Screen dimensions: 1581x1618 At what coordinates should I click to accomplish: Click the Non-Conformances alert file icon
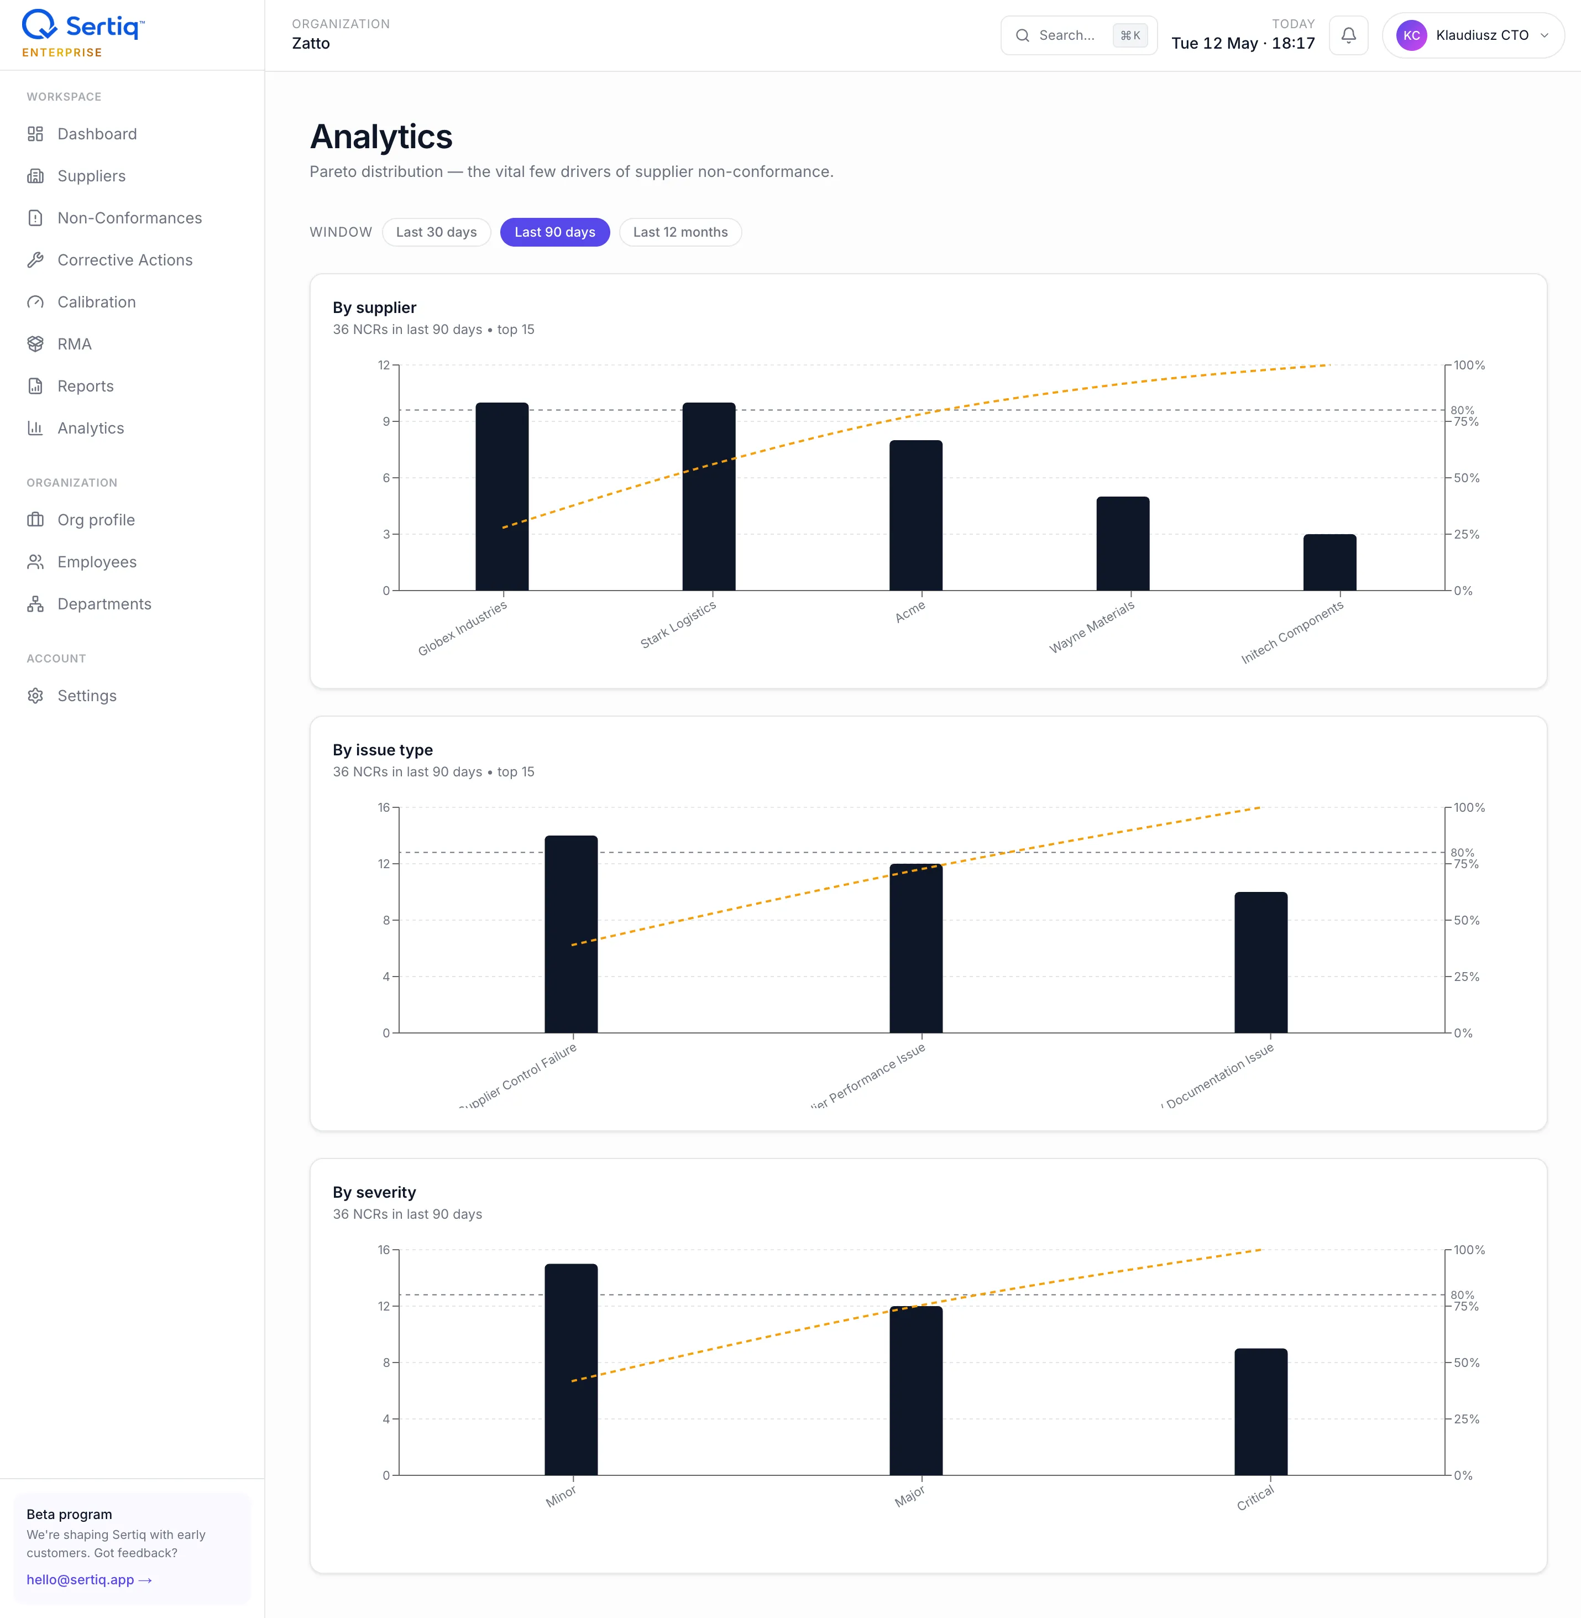[35, 218]
